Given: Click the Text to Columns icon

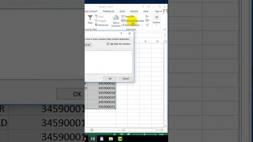Looking at the screenshot, I should (x=116, y=18).
